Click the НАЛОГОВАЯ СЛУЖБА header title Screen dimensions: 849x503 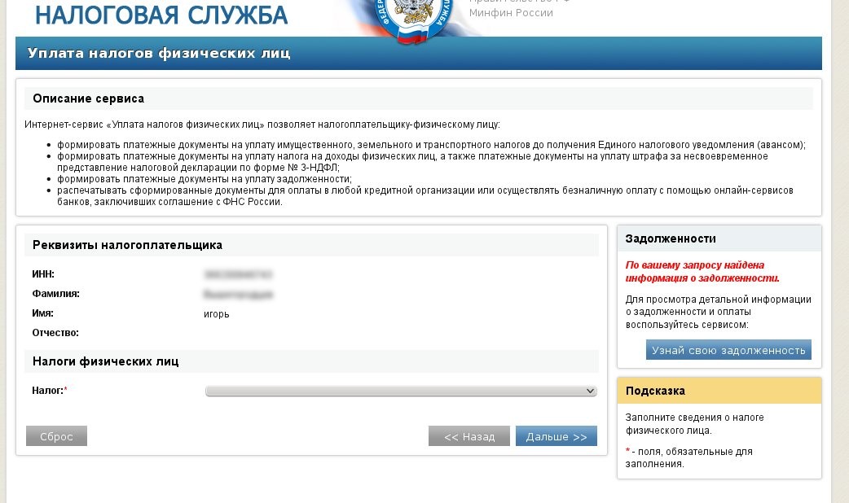(161, 15)
